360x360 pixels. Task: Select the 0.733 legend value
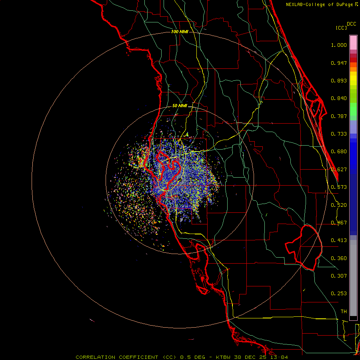pos(339,134)
